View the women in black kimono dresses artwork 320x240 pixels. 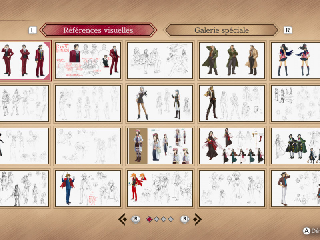click(x=232, y=146)
